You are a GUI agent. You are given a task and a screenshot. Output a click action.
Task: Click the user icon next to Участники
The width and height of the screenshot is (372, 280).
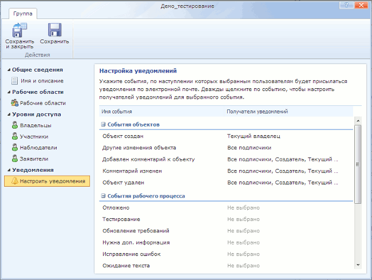[15, 136]
